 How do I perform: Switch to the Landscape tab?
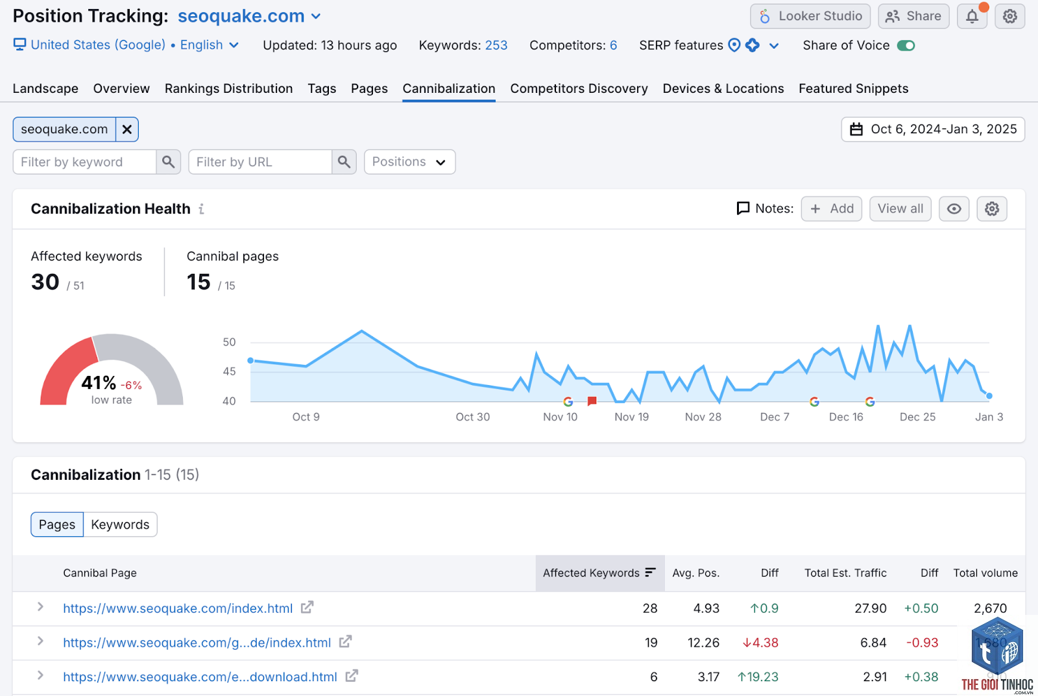45,88
